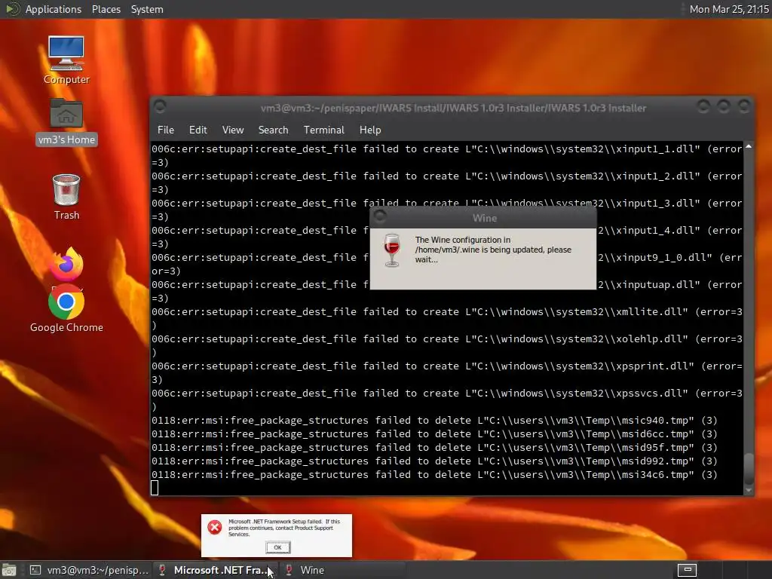
Task: Click the wine glass icon in Wine dialog
Action: 392,250
